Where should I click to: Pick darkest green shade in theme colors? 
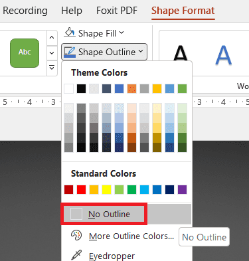[182, 147]
